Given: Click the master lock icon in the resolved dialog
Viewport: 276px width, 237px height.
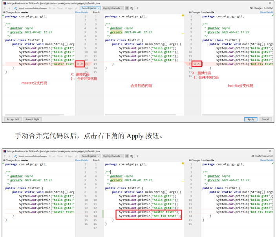Looking at the screenshot, I should click(x=4, y=160).
